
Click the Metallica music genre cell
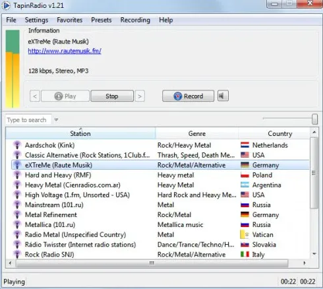coord(181,224)
